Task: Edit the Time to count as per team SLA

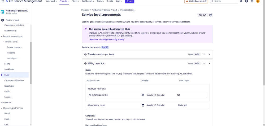Action: [x=197, y=54]
